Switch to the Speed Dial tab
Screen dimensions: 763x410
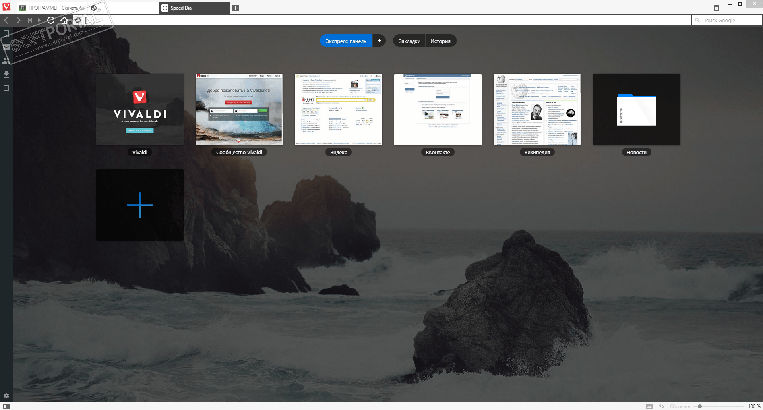(x=194, y=8)
